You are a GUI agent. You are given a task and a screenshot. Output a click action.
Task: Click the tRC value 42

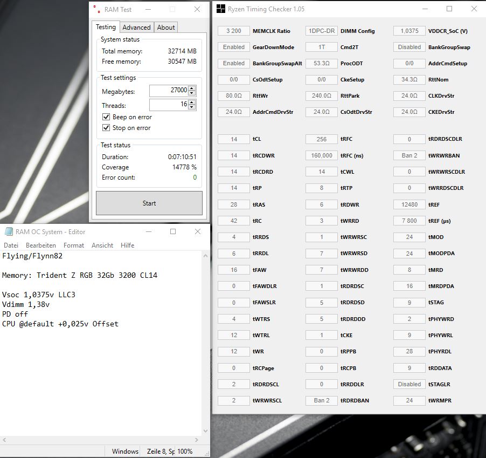(x=234, y=221)
